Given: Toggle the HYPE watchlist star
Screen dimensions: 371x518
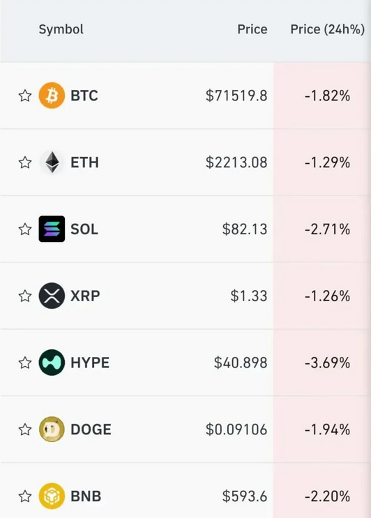Looking at the screenshot, I should 25,363.
